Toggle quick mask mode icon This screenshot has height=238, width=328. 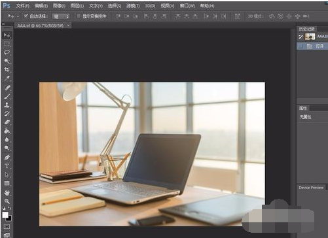click(7, 227)
